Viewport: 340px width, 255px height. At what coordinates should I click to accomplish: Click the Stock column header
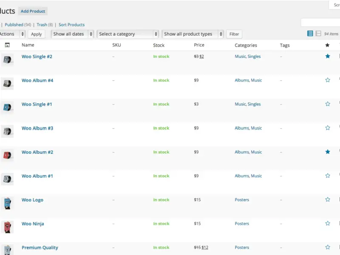pyautogui.click(x=159, y=45)
